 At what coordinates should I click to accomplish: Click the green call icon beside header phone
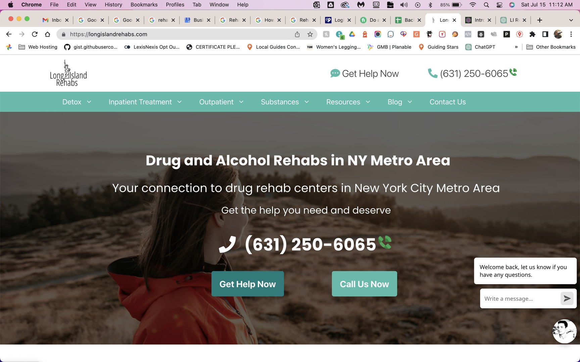coord(513,72)
